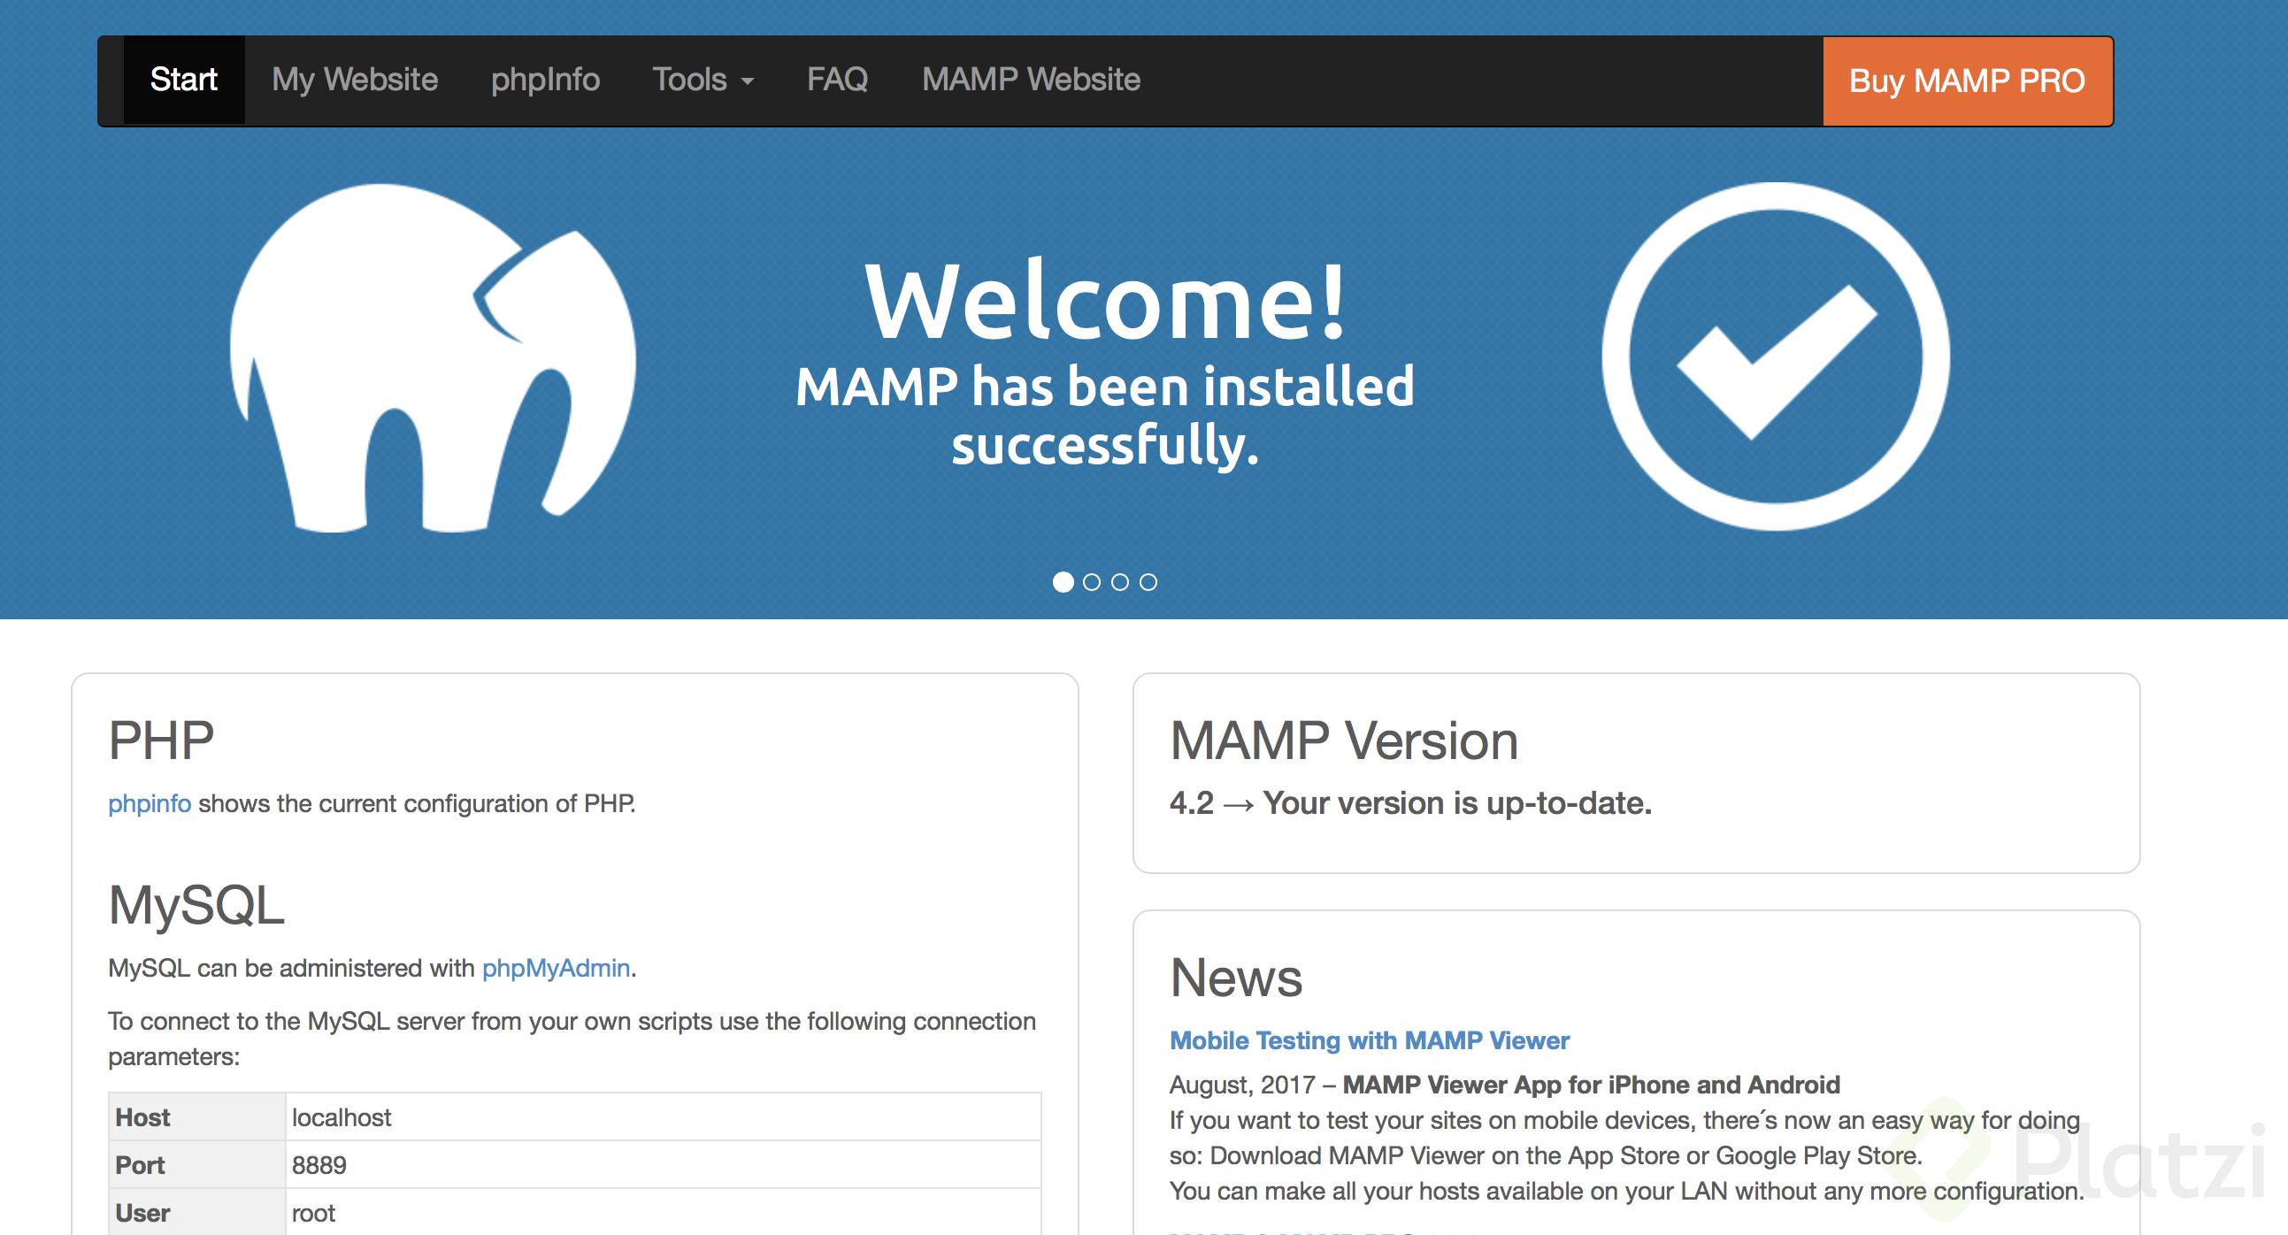Open the phpMyAdmin link under MySQL
Viewport: 2288px width, 1235px height.
(x=556, y=968)
